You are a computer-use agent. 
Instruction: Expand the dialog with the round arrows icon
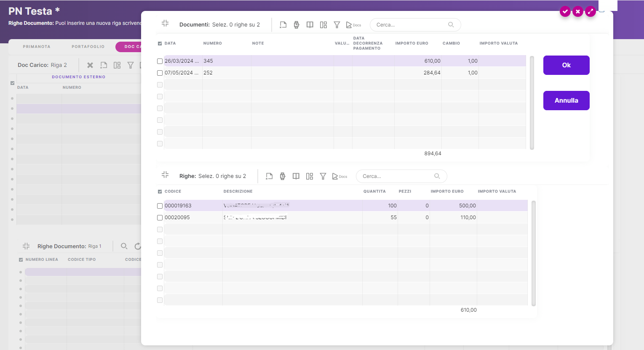591,11
